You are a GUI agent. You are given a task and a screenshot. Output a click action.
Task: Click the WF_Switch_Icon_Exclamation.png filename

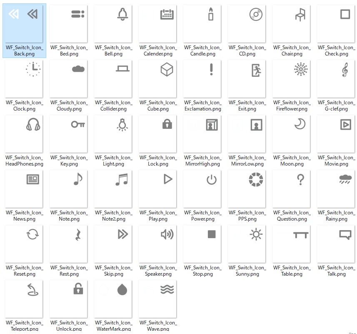tap(202, 106)
